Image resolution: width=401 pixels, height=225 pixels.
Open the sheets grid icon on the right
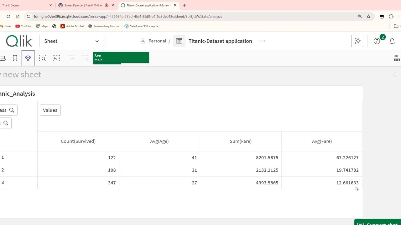coord(397,58)
